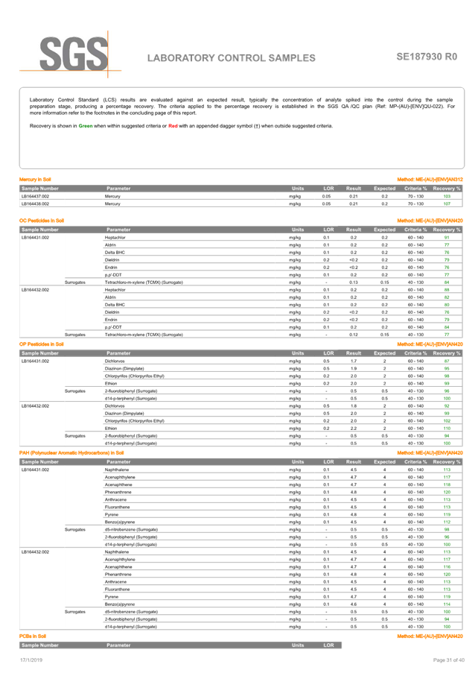Click Ethion result value '2.2'
This screenshot has height=673, width=475.
[353, 429]
